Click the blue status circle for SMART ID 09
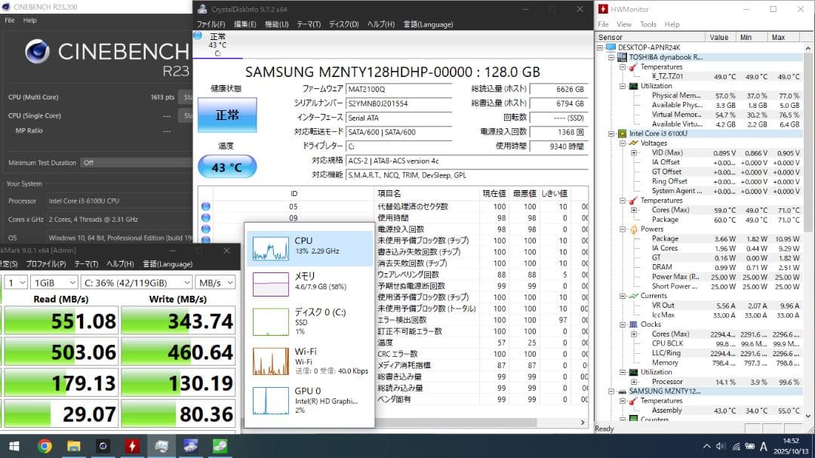This screenshot has height=458, width=815. coord(206,218)
